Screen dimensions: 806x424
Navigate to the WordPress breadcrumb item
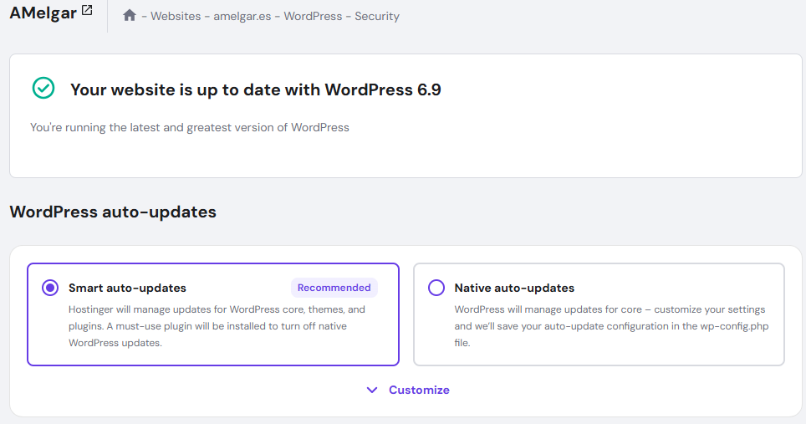pyautogui.click(x=314, y=16)
